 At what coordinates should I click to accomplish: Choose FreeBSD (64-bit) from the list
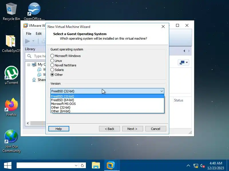click(x=107, y=100)
